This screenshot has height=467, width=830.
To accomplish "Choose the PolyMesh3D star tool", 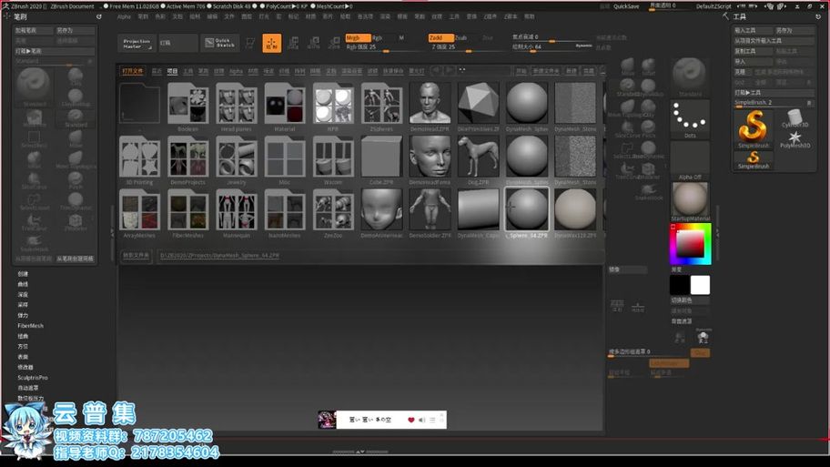I will click(x=794, y=140).
